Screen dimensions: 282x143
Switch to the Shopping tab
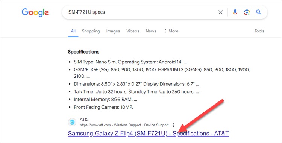point(91,31)
